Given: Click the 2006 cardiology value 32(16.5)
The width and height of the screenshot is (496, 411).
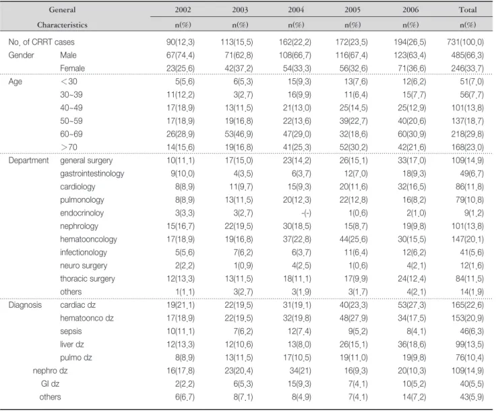Looking at the screenshot, I should pyautogui.click(x=412, y=187).
